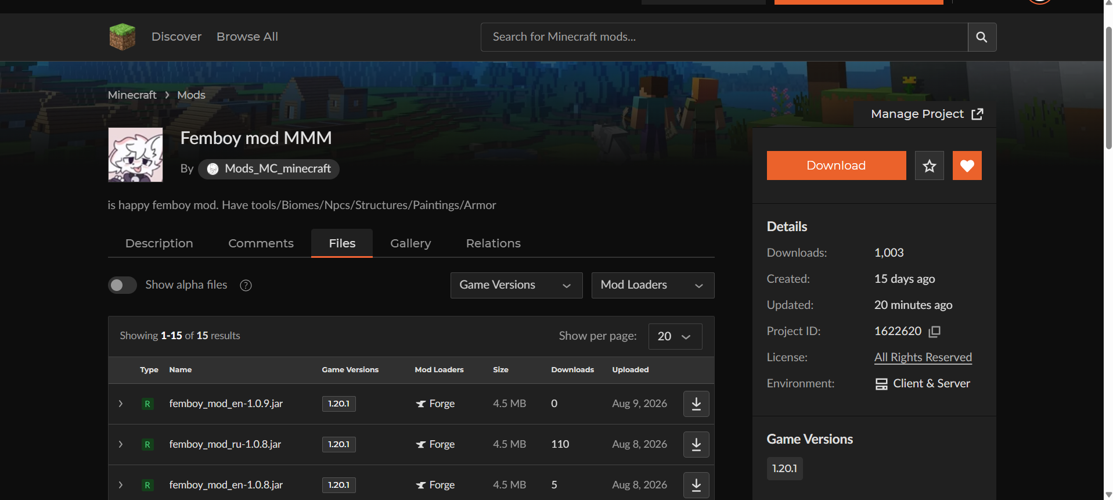Viewport: 1113px width, 500px height.
Task: Copy the Project ID with the copy icon
Action: 935,332
